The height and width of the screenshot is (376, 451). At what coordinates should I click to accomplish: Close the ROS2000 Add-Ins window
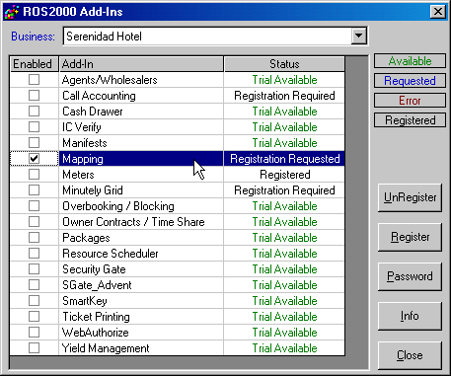point(438,12)
